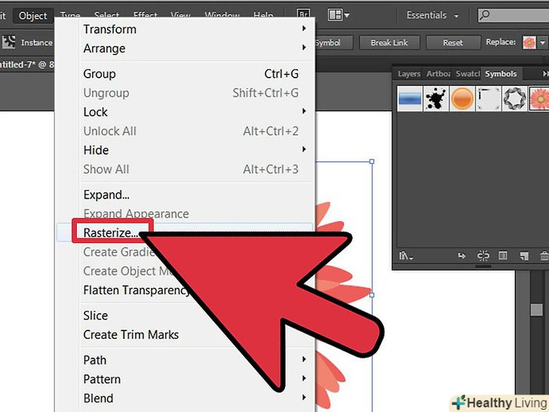Click the Reset button

(x=452, y=43)
